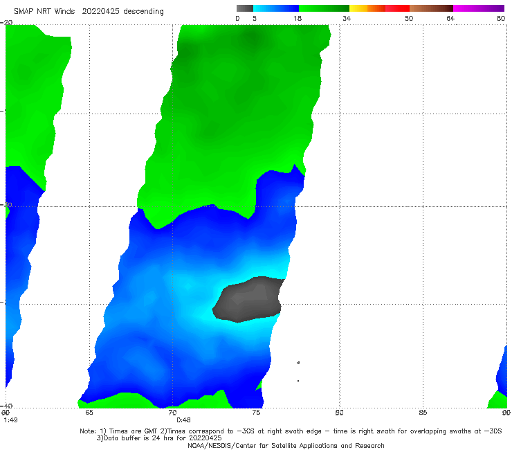This screenshot has height=450, width=512.
Task: Click the "64" label under the color bar
Action: 450,19
